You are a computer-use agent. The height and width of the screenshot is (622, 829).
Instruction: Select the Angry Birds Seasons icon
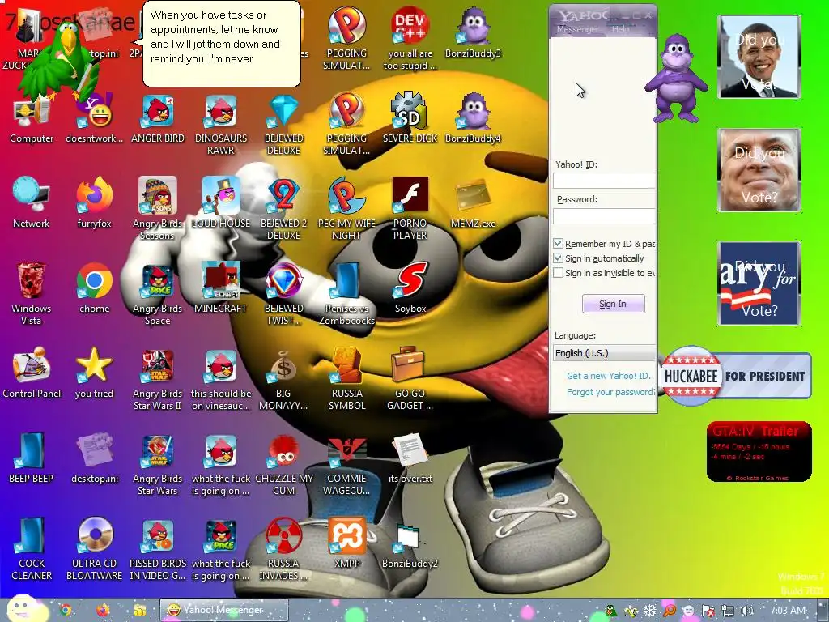click(158, 196)
